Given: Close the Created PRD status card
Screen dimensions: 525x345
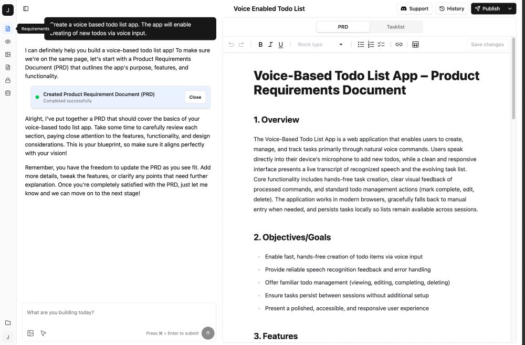Looking at the screenshot, I should [195, 97].
